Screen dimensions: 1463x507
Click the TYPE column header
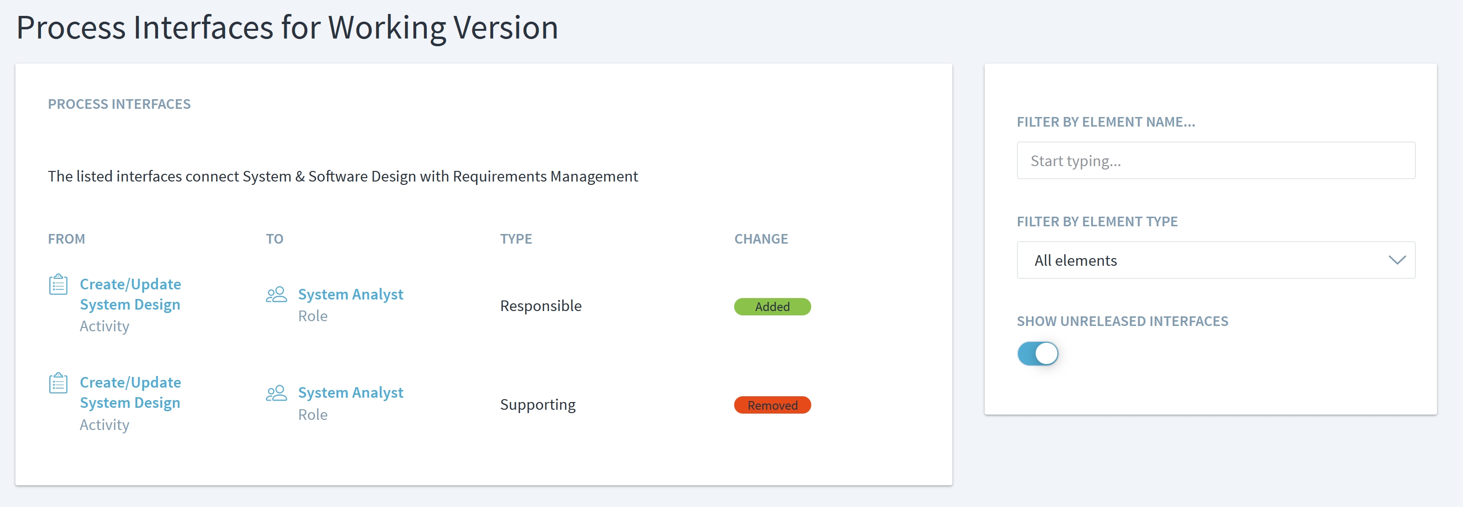(x=515, y=239)
